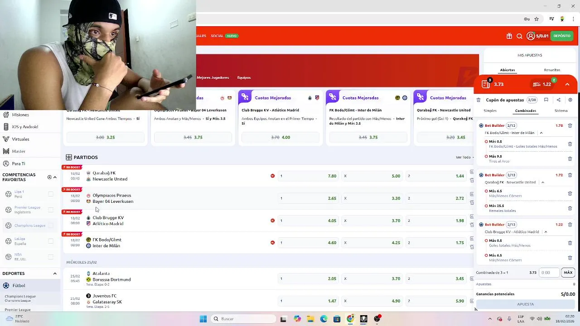Tick the LaLiga España checkbox
Viewport: 580px width, 326px height.
point(51,241)
